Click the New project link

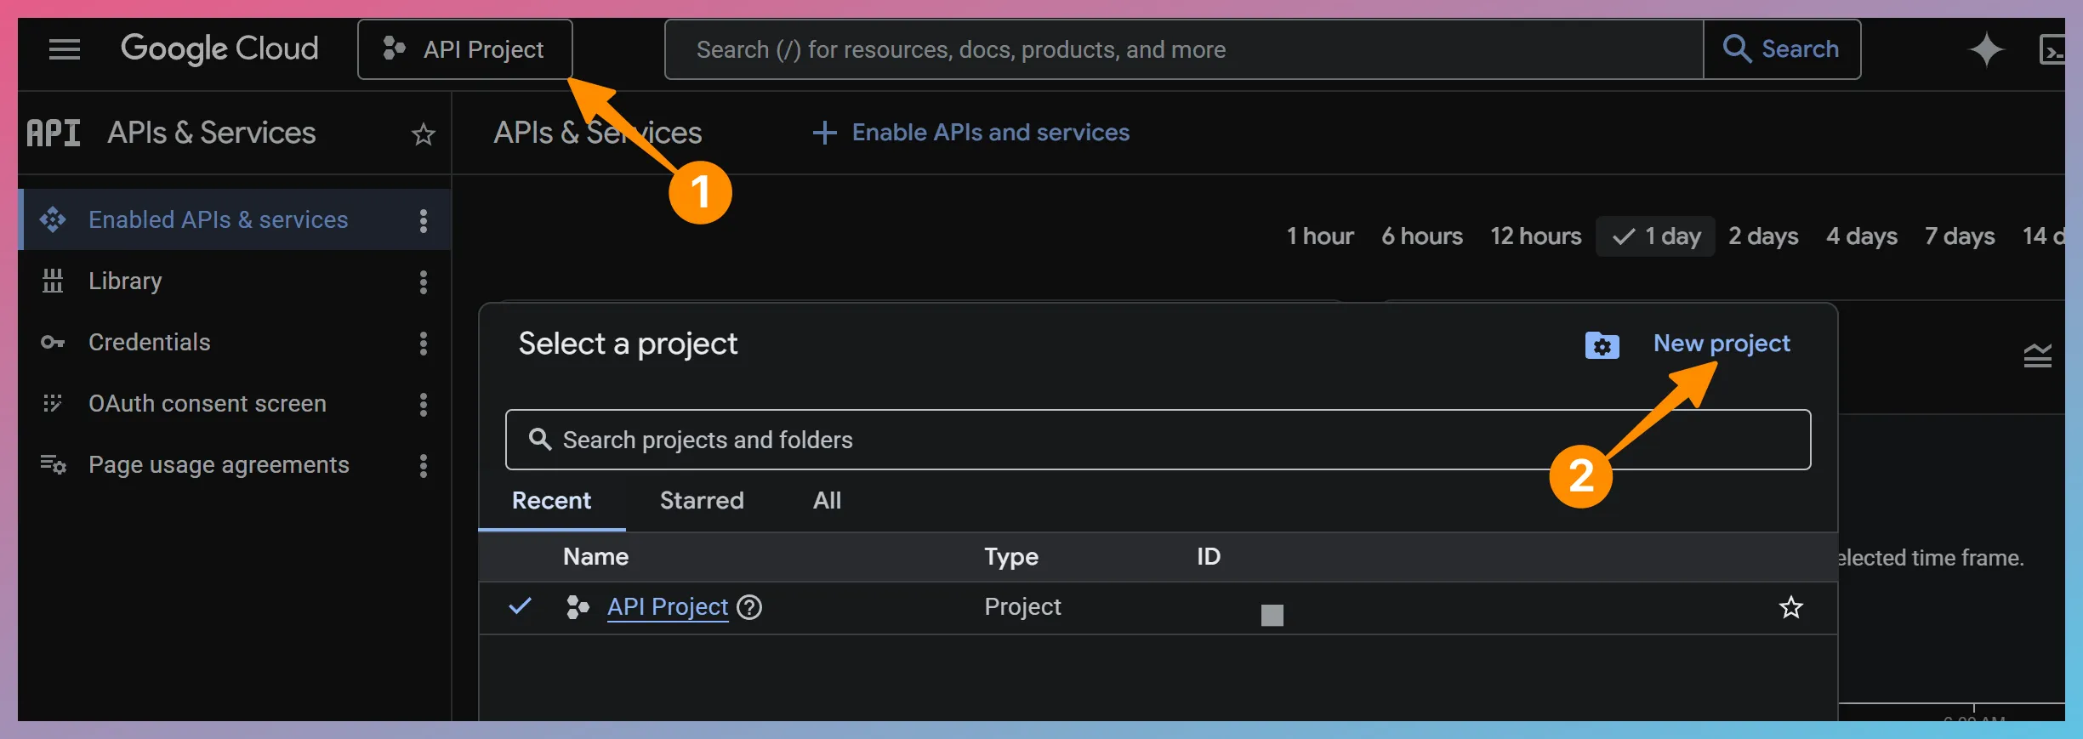click(x=1722, y=343)
